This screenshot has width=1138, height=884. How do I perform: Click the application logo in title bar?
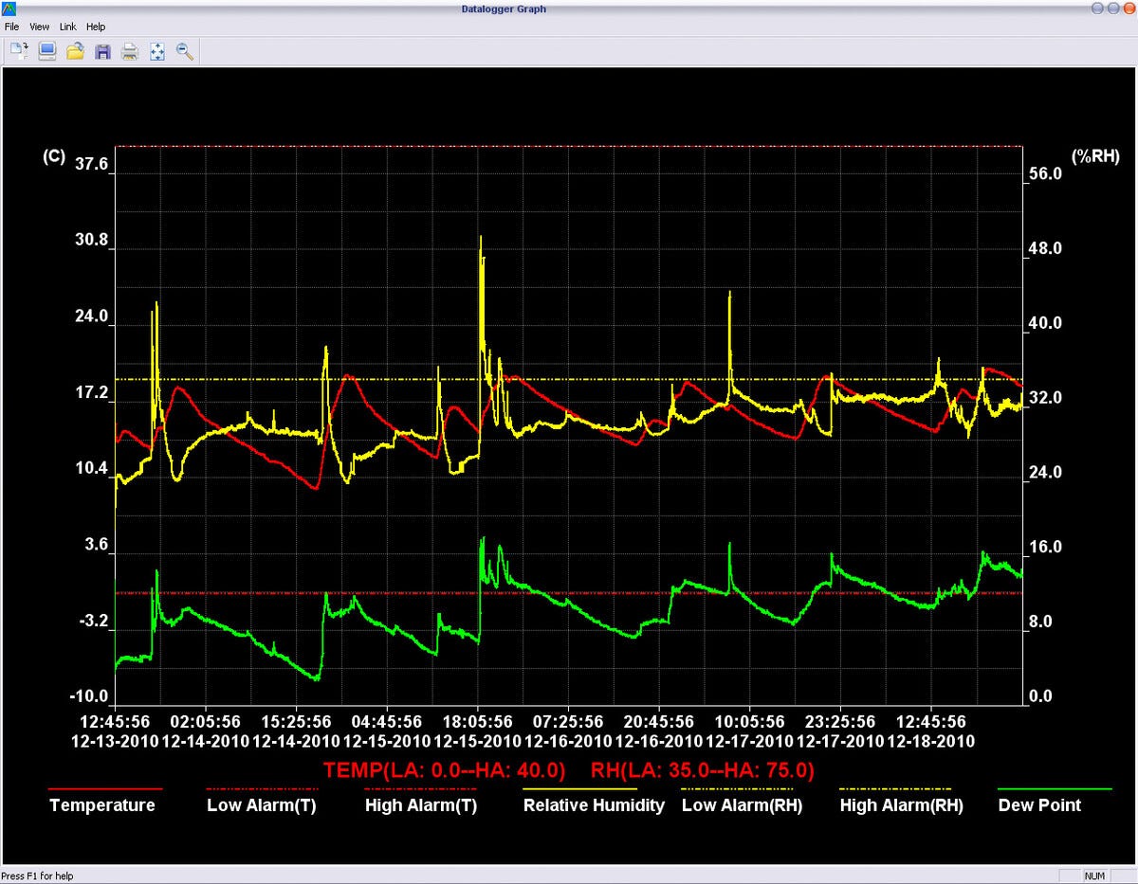tap(10, 9)
